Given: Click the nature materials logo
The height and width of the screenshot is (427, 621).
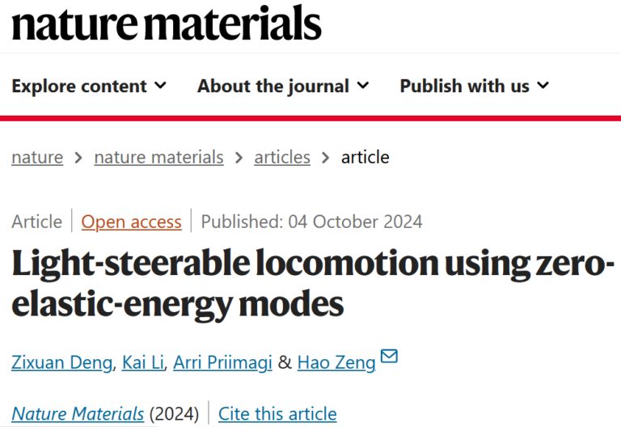Looking at the screenshot, I should pyautogui.click(x=167, y=23).
